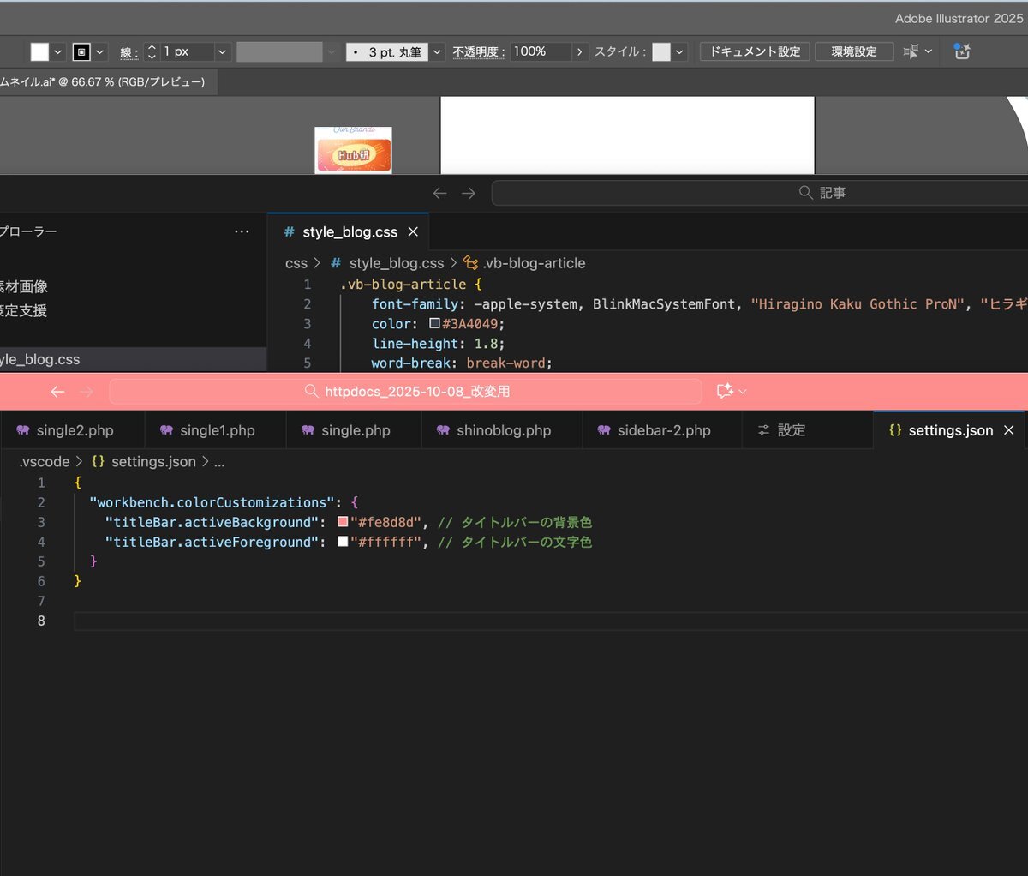Close the style_blog.css tab
The height and width of the screenshot is (876, 1028).
click(x=413, y=232)
